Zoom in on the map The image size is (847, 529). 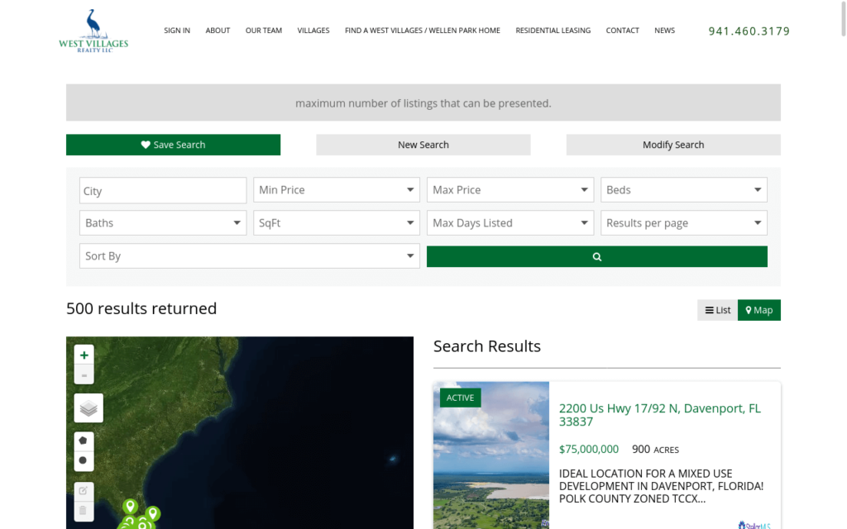click(84, 355)
